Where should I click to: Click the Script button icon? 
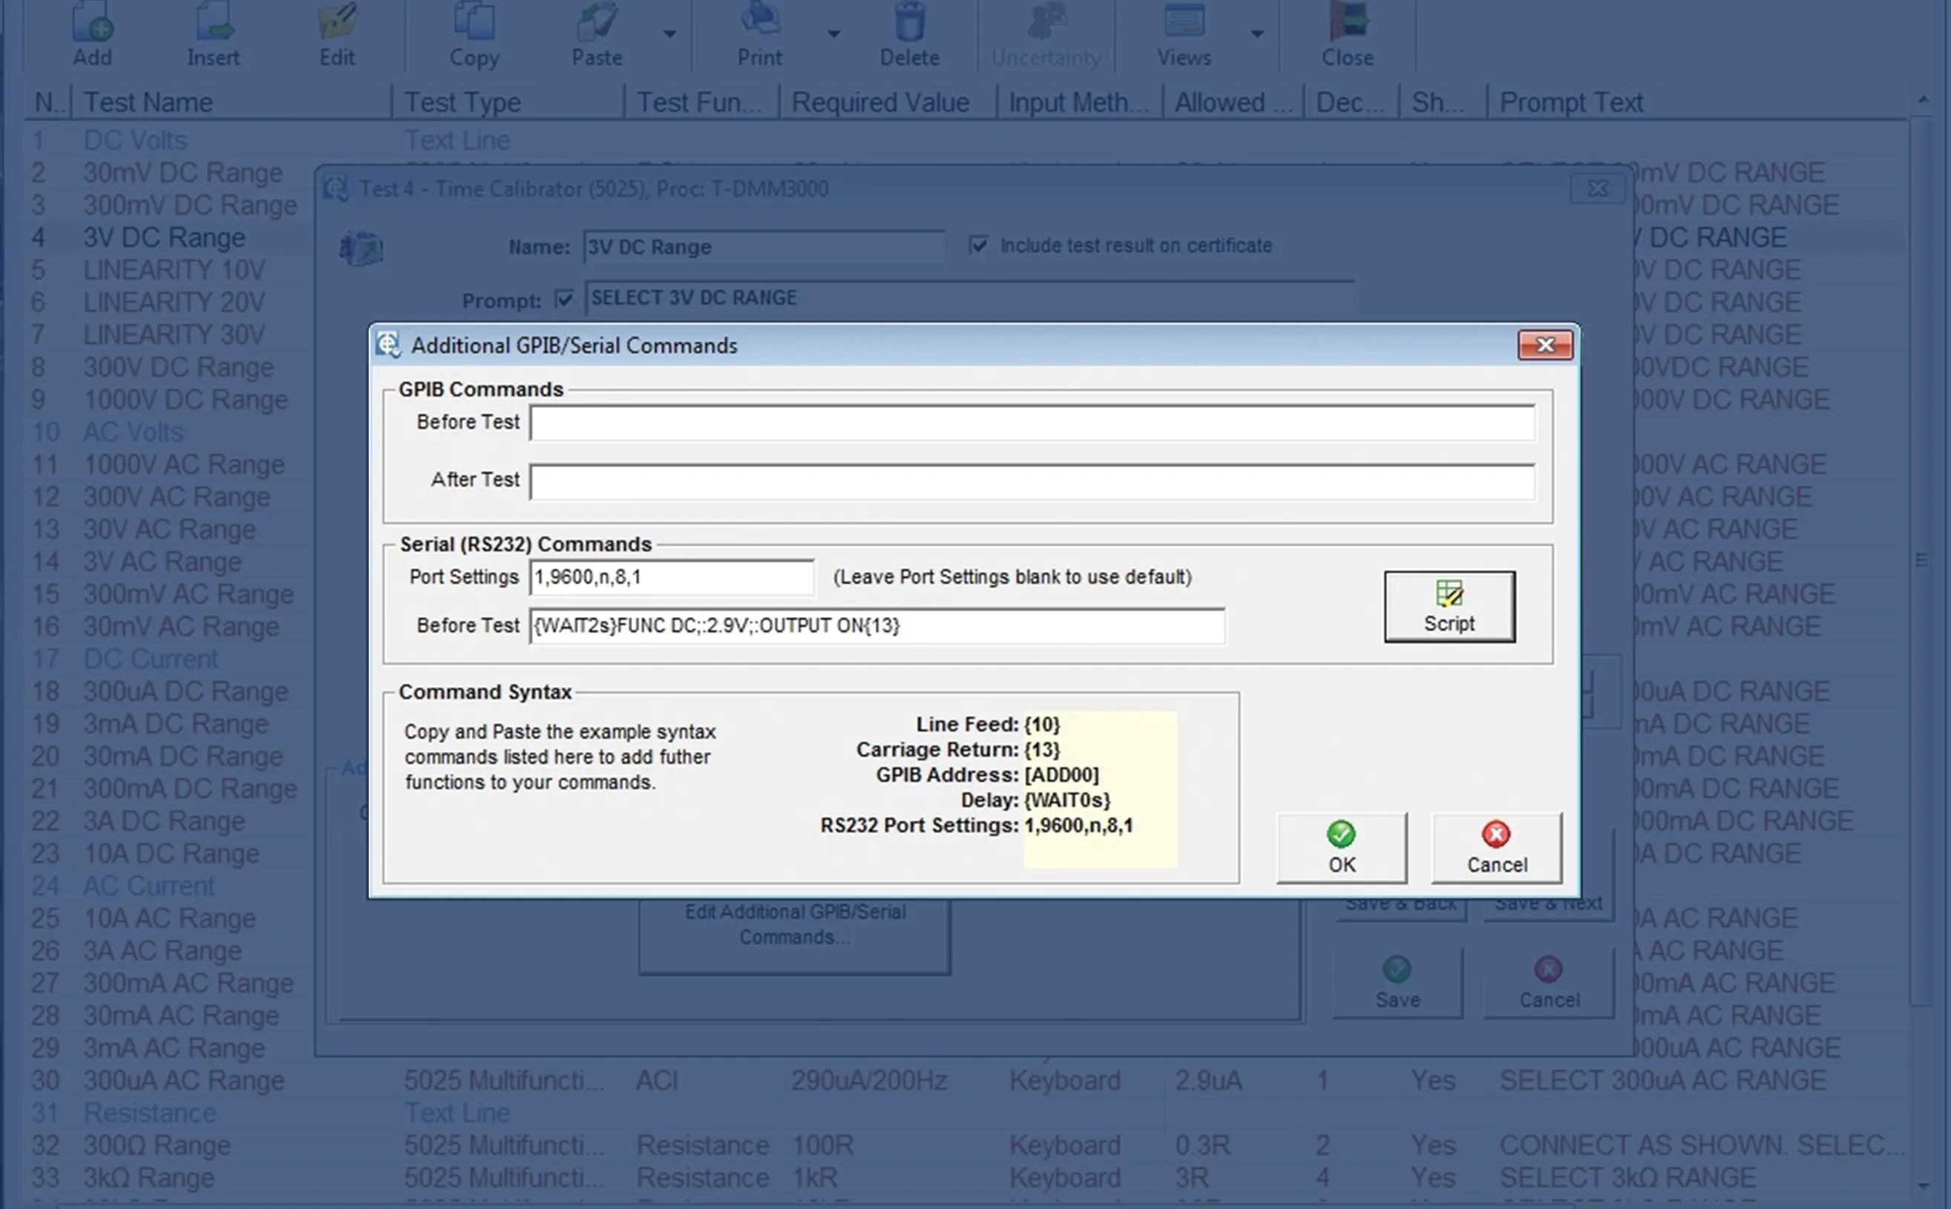point(1449,595)
